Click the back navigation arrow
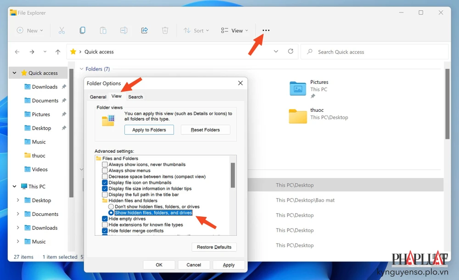459x280 pixels. [x=17, y=52]
